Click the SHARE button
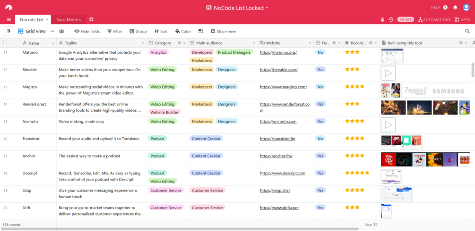This screenshot has height=231, width=475. (x=406, y=20)
